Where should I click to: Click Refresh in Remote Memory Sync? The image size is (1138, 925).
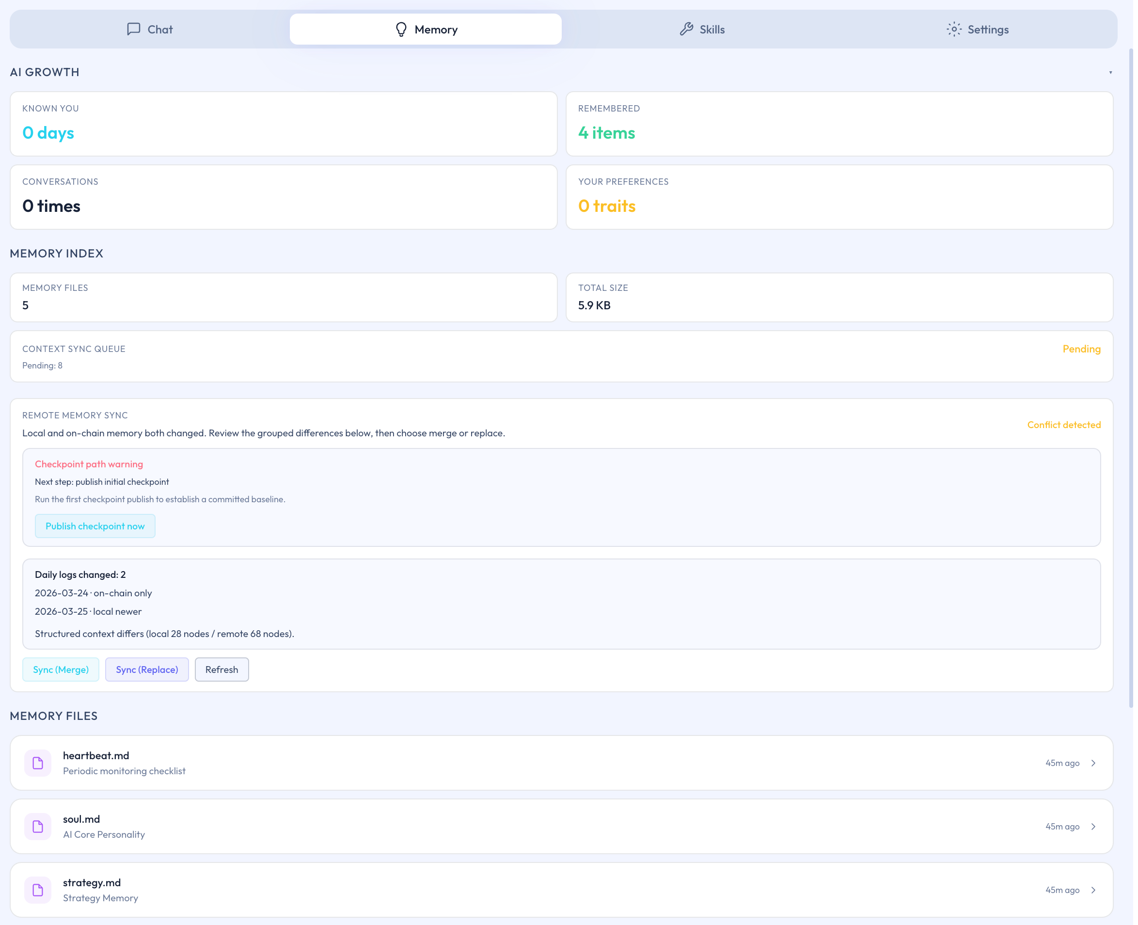coord(221,669)
